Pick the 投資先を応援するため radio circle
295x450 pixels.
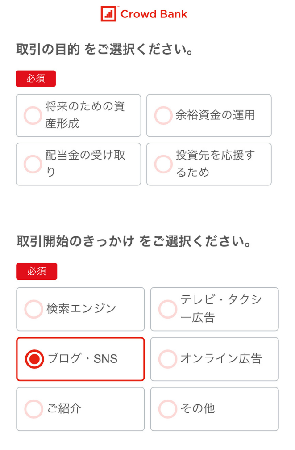[x=163, y=164]
